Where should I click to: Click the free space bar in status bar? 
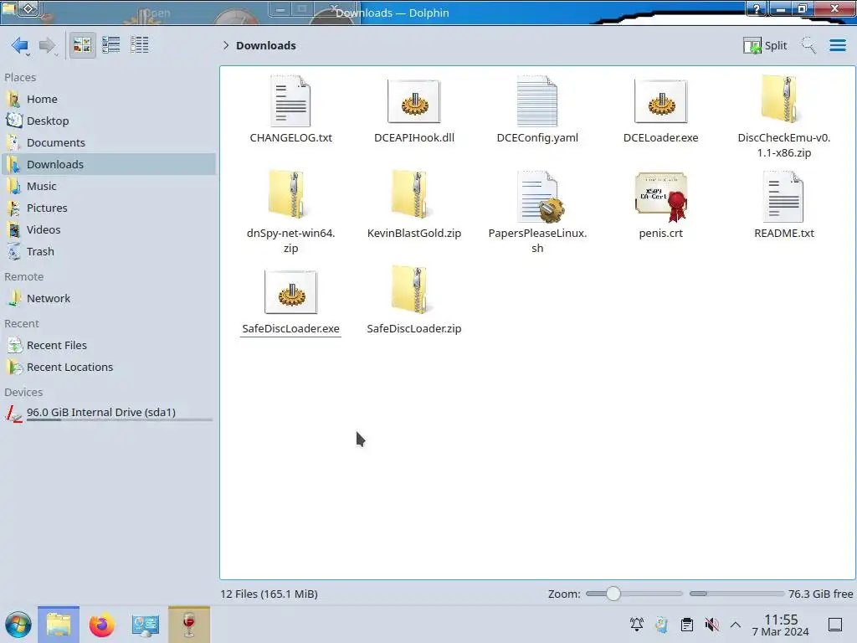coord(736,594)
